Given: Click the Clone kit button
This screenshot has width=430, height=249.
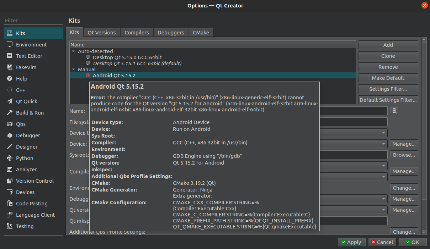Looking at the screenshot, I should click(388, 56).
